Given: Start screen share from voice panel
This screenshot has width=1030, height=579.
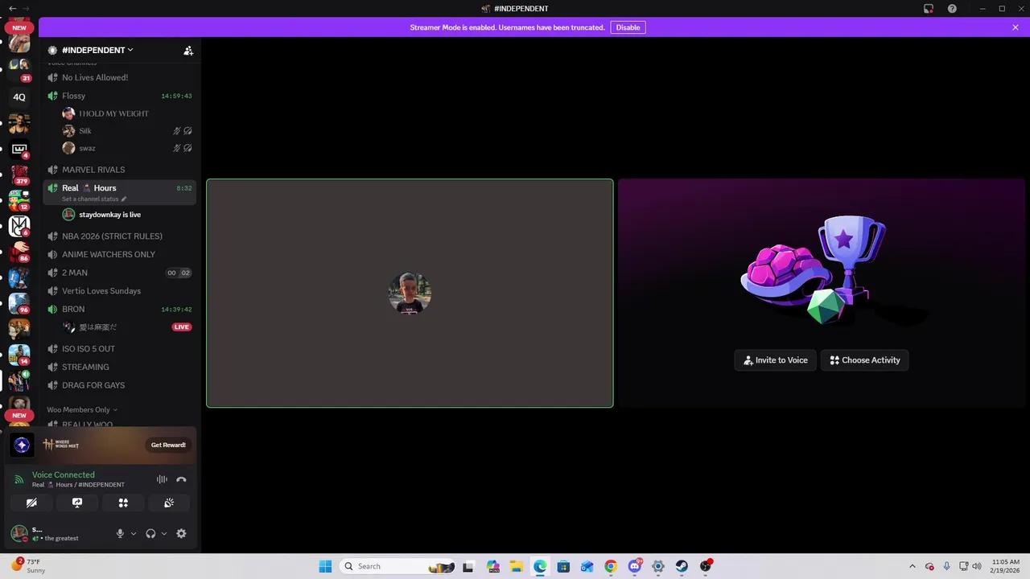Looking at the screenshot, I should tap(77, 503).
